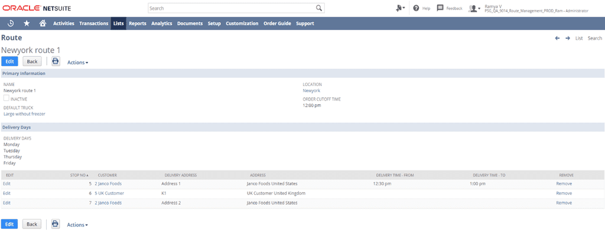Expand the bottom Actions dropdown
605x234 pixels.
[x=77, y=225]
